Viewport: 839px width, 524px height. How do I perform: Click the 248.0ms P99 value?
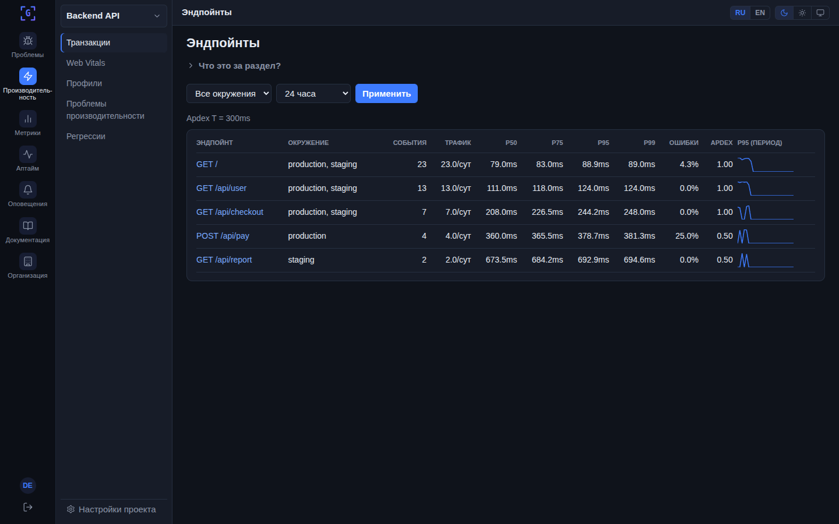[x=639, y=212]
